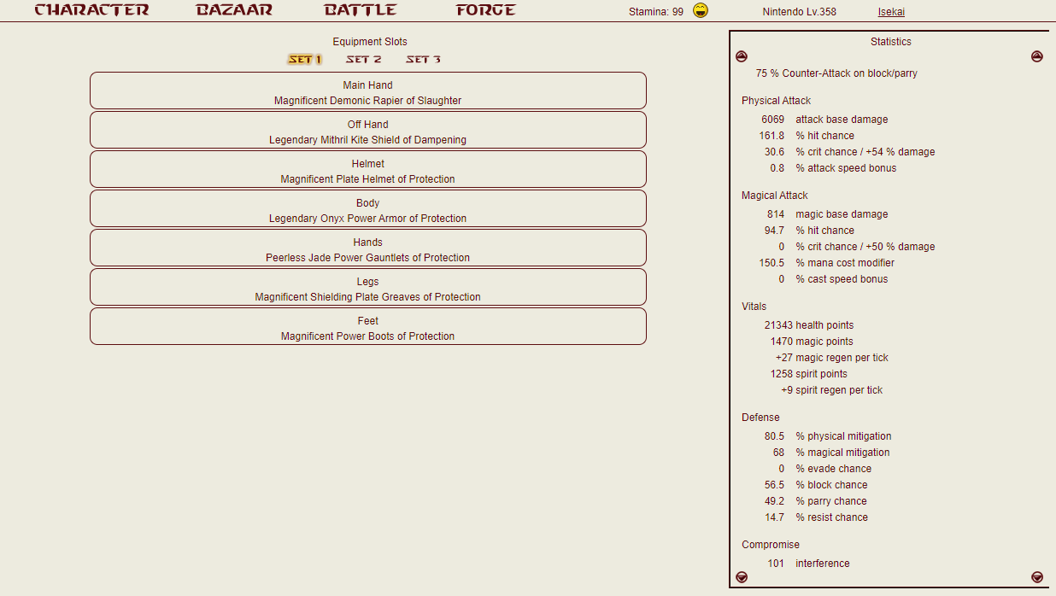Screen dimensions: 1056x596
Task: Click the top-right scroll up arrow in Statistics
Action: click(1036, 56)
